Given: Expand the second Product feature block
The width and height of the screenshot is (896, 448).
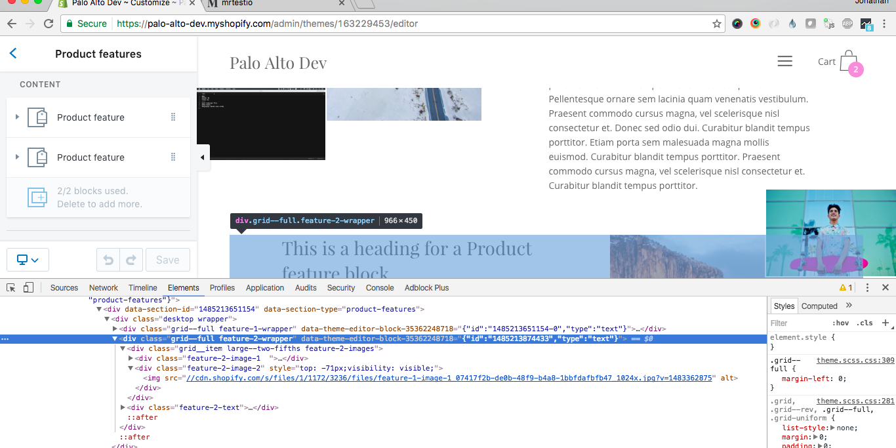Looking at the screenshot, I should [x=17, y=157].
